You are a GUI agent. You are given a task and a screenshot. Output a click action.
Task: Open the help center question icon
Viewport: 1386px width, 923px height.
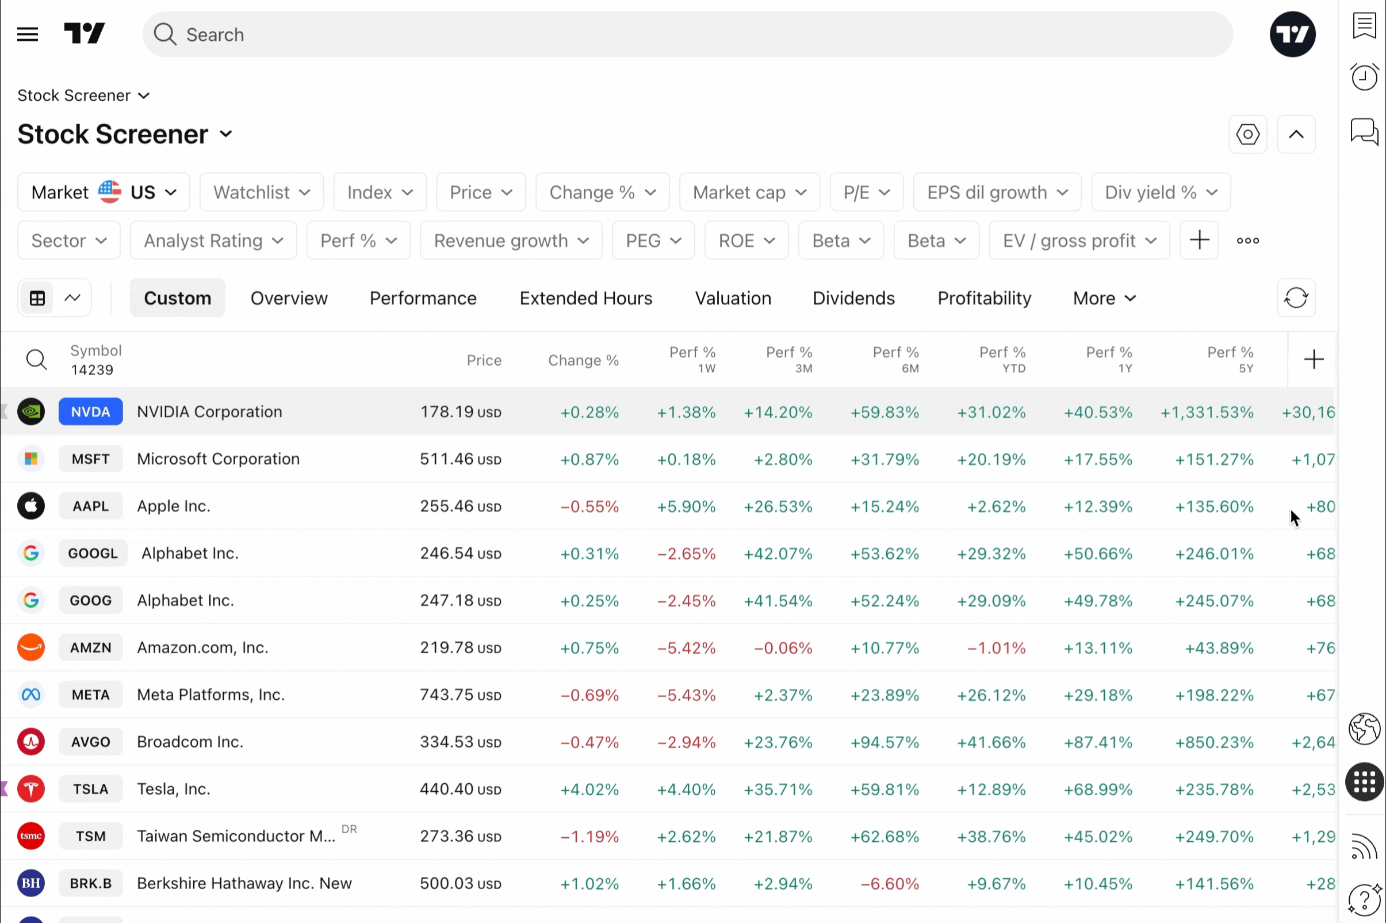click(x=1364, y=899)
